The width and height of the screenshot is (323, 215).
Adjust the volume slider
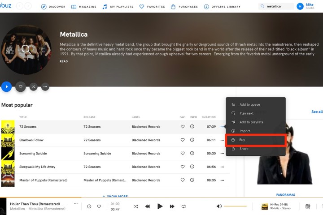[x=235, y=206]
